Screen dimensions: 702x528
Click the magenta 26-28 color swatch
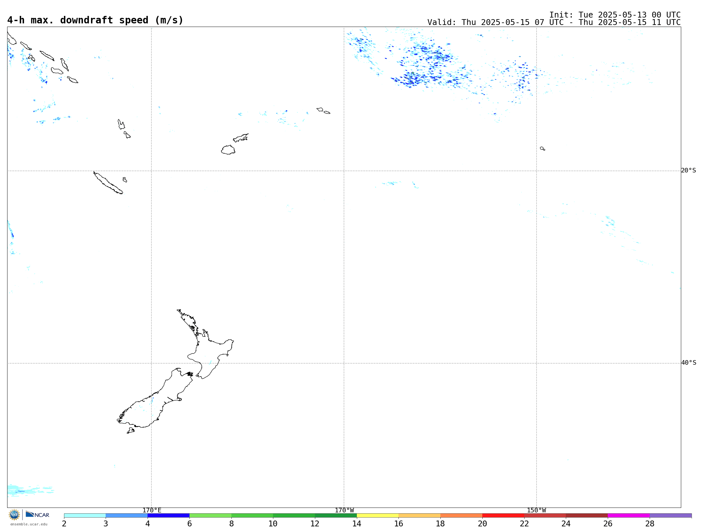(x=629, y=515)
